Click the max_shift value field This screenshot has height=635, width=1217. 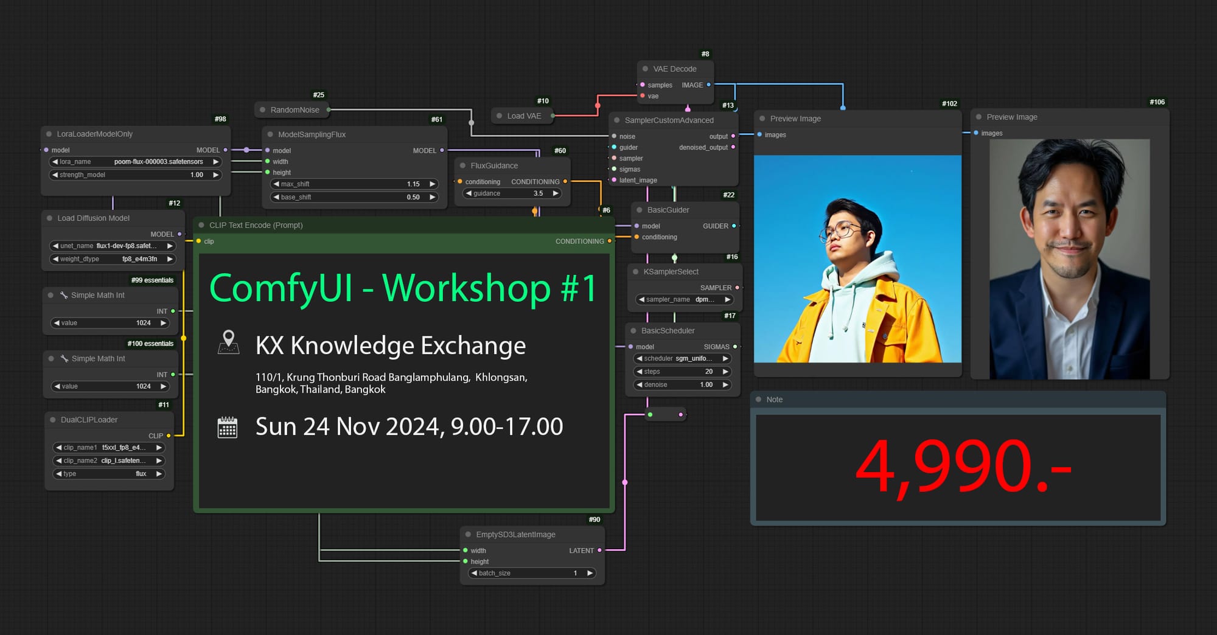[x=354, y=184]
